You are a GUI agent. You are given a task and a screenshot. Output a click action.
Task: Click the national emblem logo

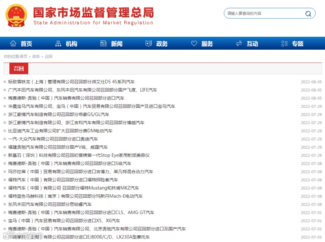tap(16, 16)
